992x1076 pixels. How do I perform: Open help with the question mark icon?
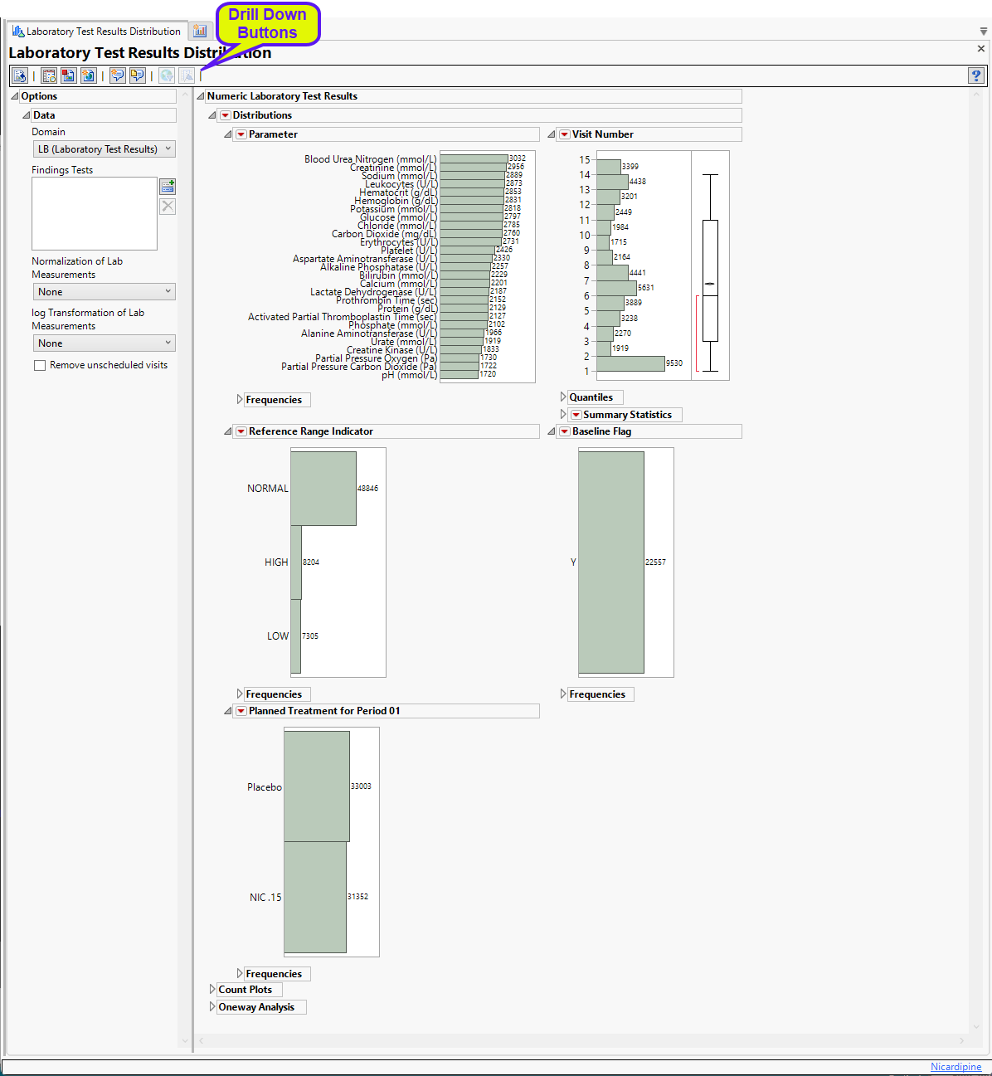(x=976, y=75)
